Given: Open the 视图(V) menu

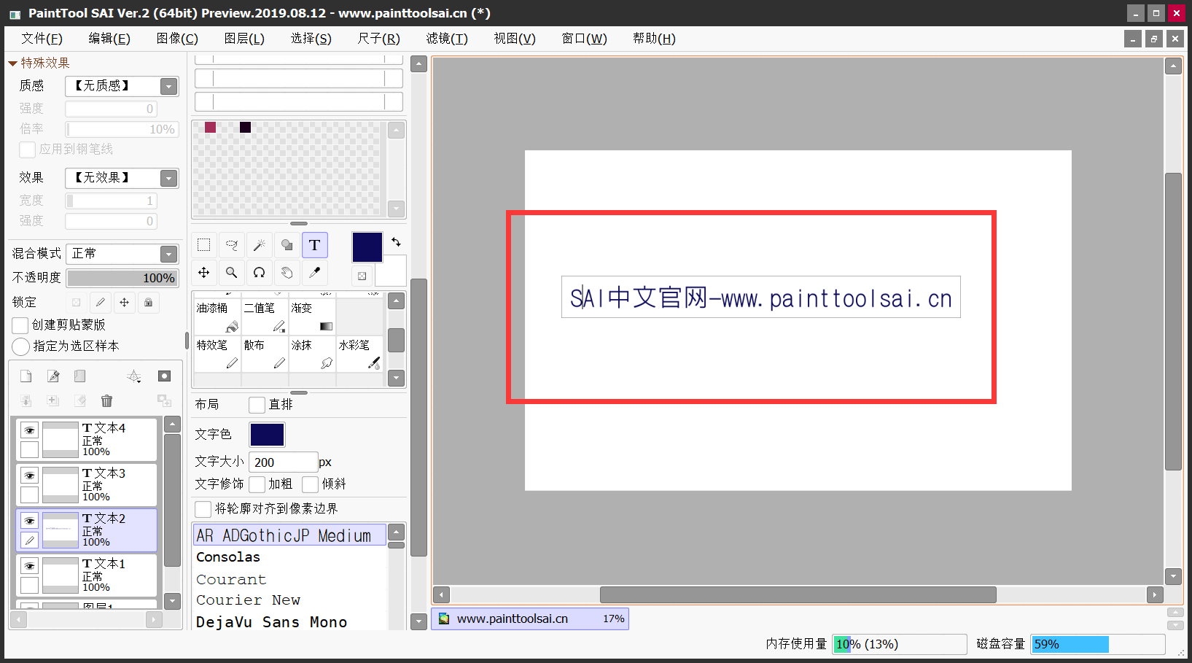Looking at the screenshot, I should [515, 39].
